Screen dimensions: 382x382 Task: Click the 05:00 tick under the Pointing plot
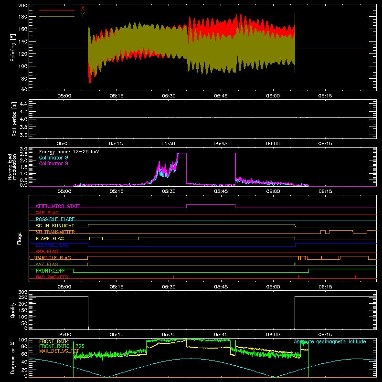pos(64,96)
